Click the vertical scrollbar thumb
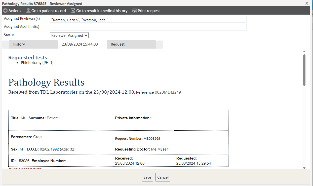The image size is (313, 186). [304, 70]
